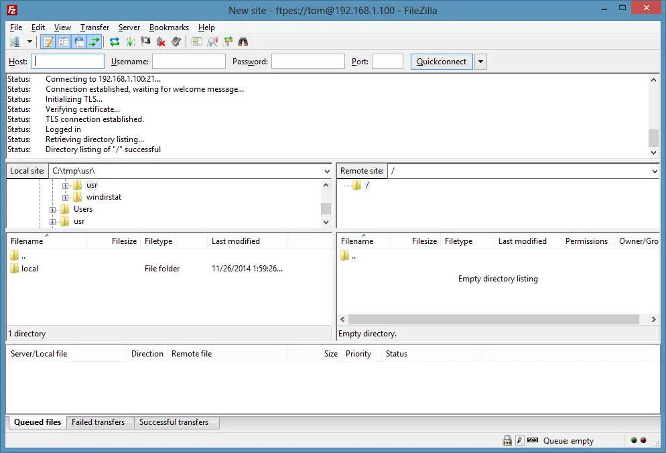Click the green activity LED in status bar
The height and width of the screenshot is (453, 666).
click(x=634, y=440)
